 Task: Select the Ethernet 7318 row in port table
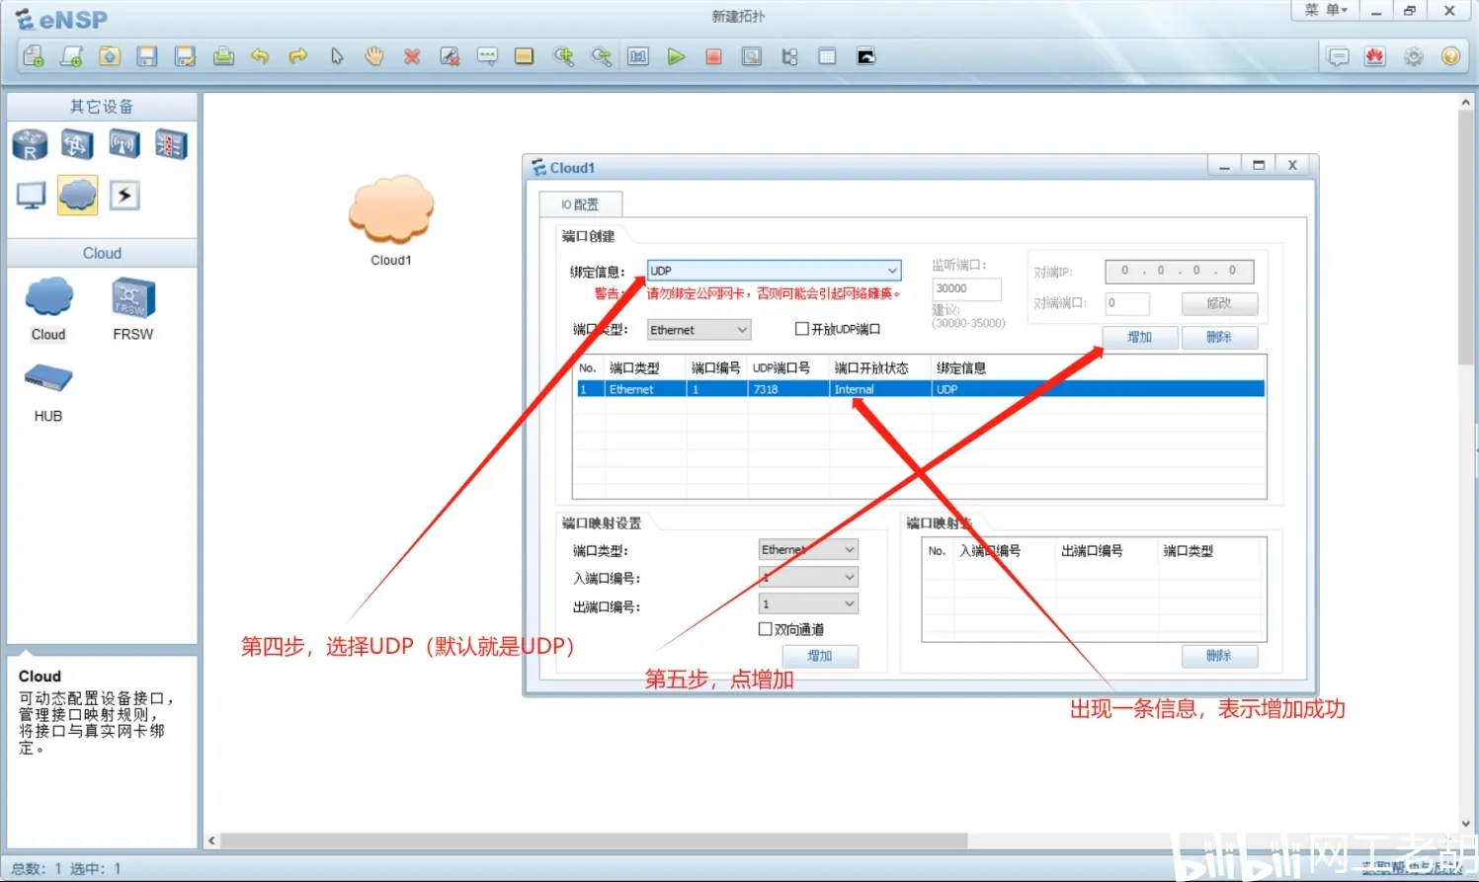pos(921,389)
